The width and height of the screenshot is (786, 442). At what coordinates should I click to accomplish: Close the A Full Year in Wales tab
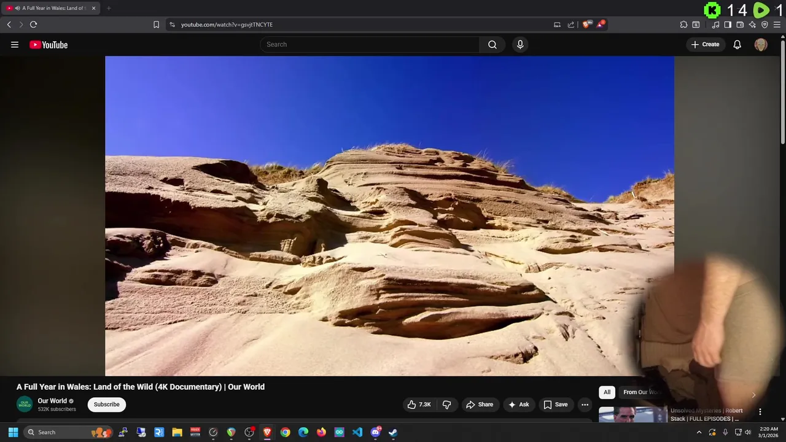click(x=93, y=8)
